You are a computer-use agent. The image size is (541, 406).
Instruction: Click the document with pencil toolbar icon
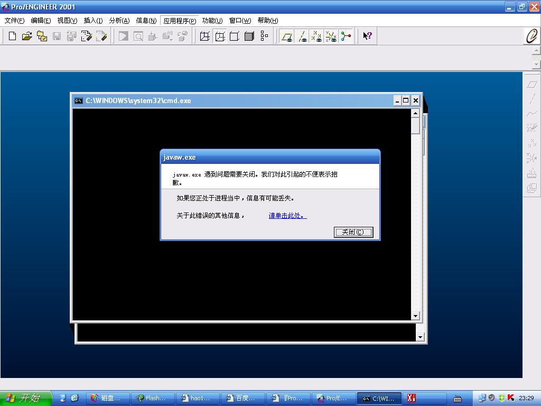86,36
